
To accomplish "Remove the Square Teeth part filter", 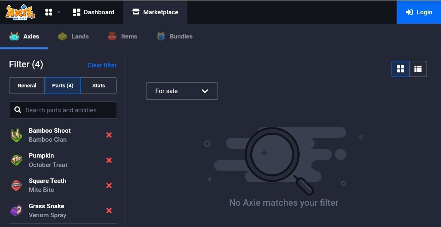I will click(x=109, y=185).
